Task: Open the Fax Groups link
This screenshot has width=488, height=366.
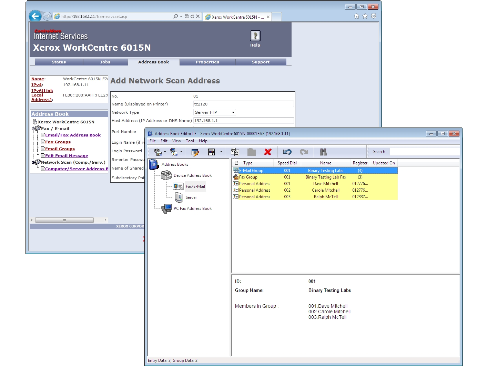Action: point(58,142)
